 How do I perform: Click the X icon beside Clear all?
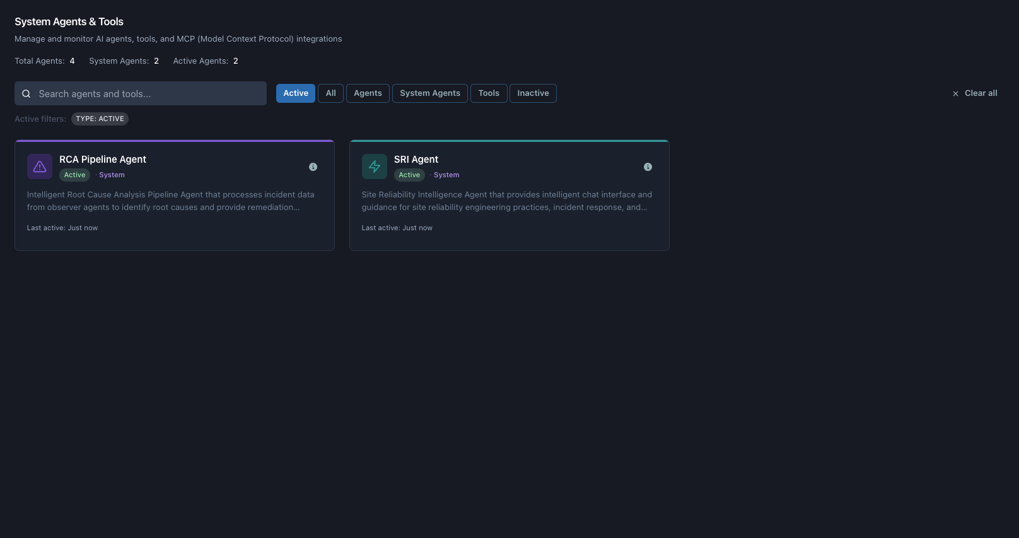955,93
